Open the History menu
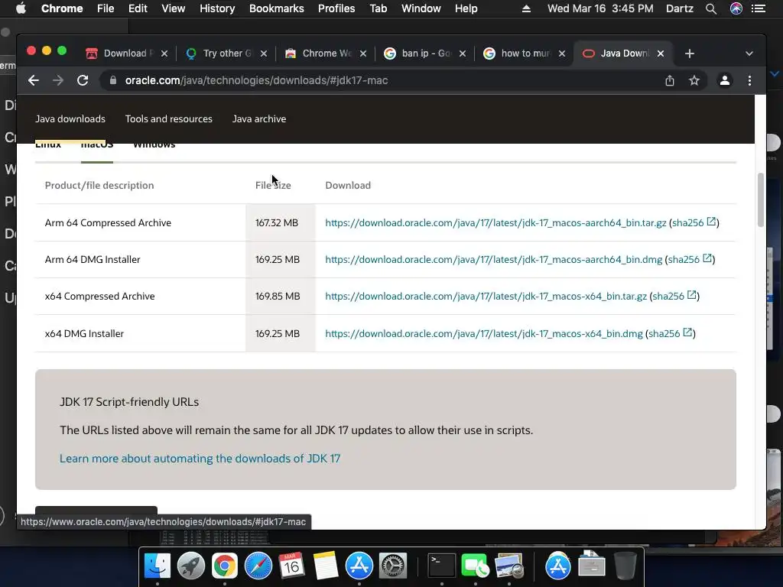Viewport: 783px width, 587px height. pos(217,8)
